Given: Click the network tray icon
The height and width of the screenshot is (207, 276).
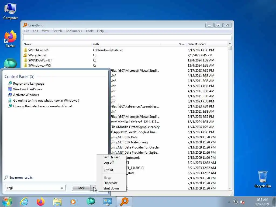Looking at the screenshot, I should (x=236, y=202).
